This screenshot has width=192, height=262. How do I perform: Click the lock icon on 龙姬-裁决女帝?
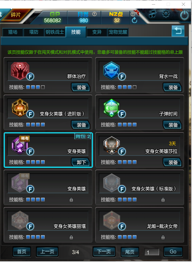pos(163,237)
